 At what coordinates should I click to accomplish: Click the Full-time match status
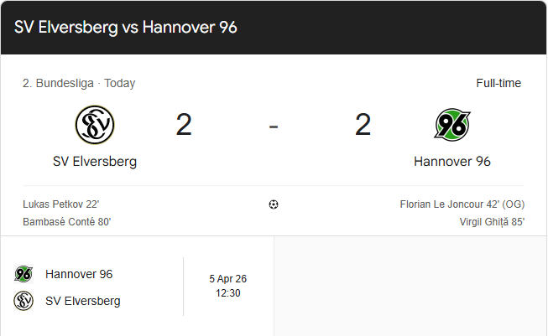click(x=498, y=83)
